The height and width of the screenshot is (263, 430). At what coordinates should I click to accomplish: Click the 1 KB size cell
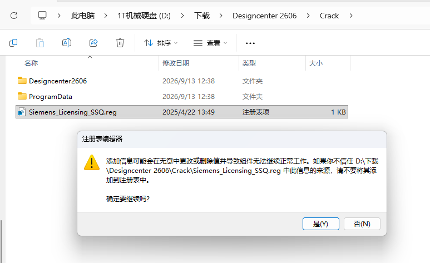click(x=338, y=112)
